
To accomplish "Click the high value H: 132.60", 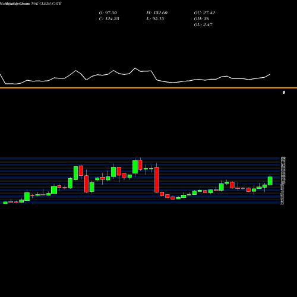I will (x=157, y=13).
